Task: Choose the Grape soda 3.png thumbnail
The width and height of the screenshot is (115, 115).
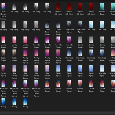Action: 69,24
